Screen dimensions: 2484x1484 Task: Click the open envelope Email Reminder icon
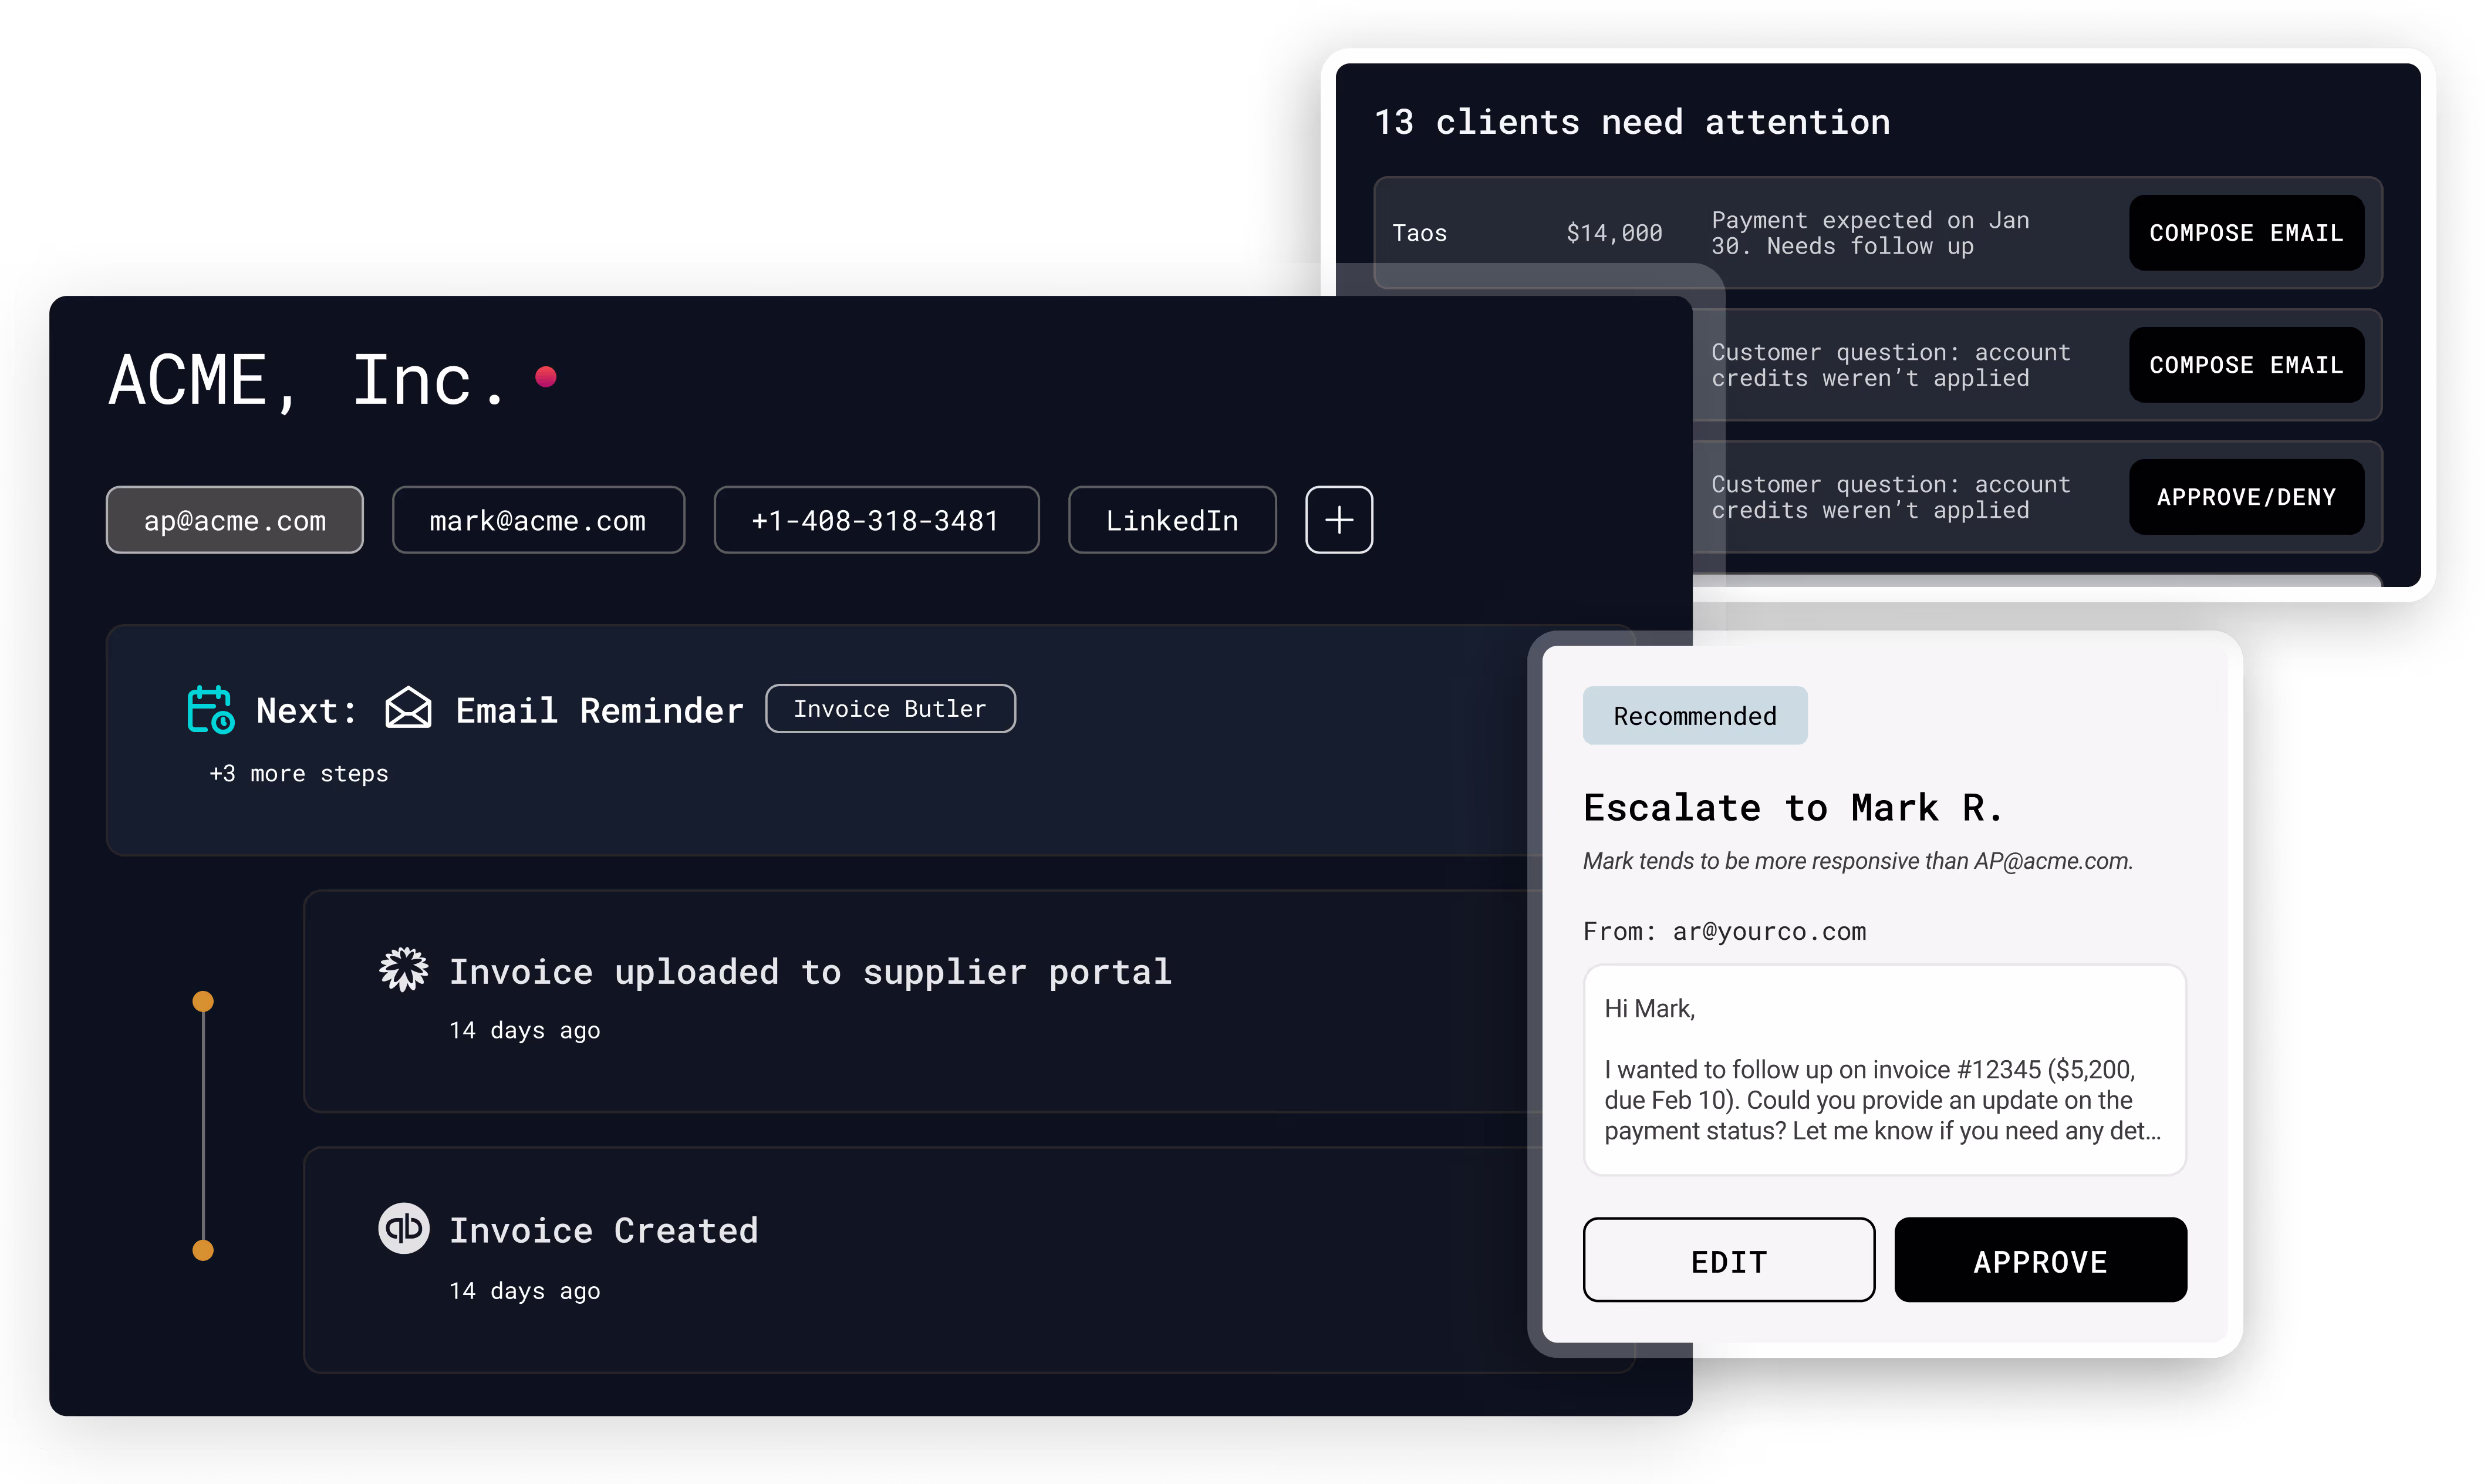tap(408, 709)
